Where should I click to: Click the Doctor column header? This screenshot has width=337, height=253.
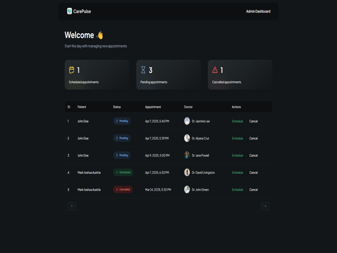point(188,107)
